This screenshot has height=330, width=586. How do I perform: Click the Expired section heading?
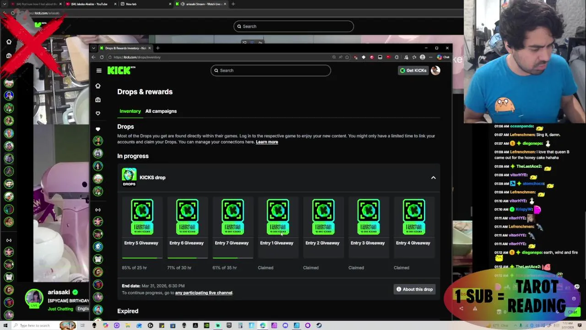(128, 311)
